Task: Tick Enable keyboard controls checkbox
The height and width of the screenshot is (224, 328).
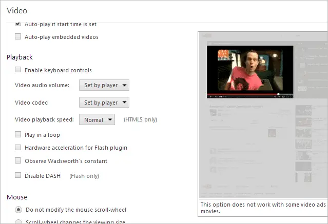Action: (18, 70)
